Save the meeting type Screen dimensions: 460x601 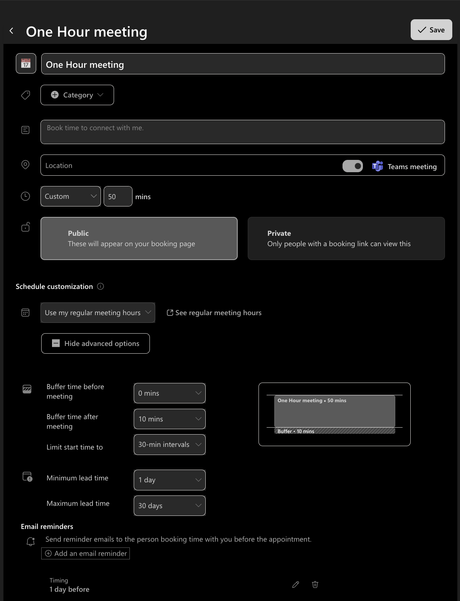(431, 30)
